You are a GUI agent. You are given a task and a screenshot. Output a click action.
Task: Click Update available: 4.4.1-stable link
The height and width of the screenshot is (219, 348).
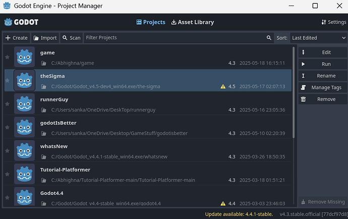(239, 214)
